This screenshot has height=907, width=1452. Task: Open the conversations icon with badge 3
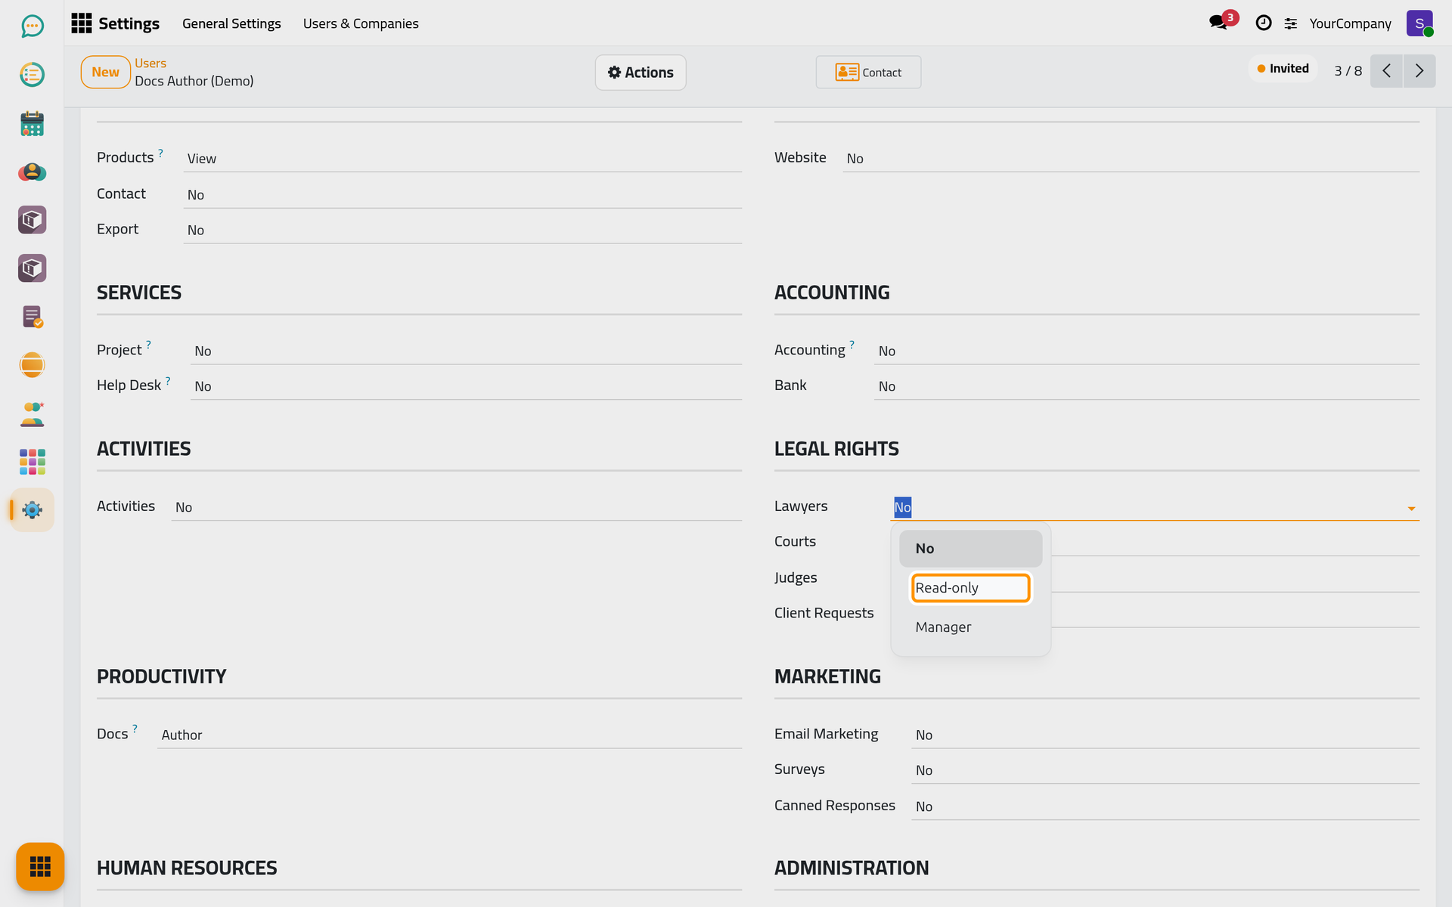(x=1219, y=22)
